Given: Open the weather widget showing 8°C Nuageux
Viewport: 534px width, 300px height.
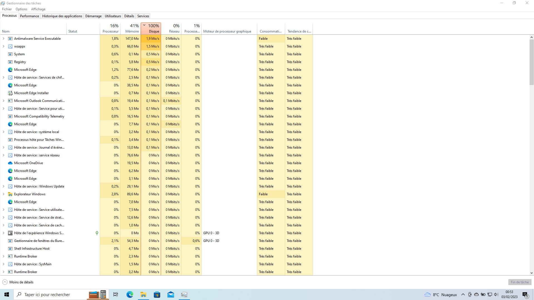Looking at the screenshot, I should tap(441, 295).
